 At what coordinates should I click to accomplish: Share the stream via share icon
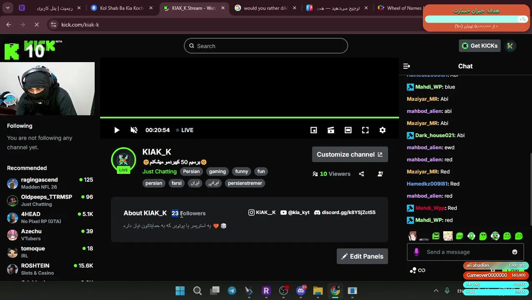coord(361,174)
